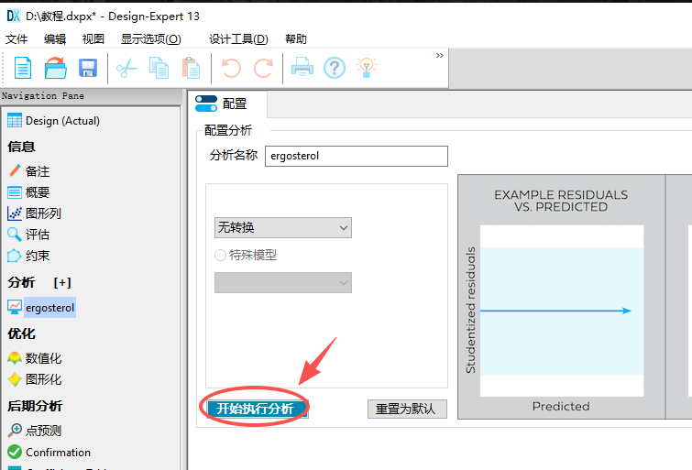Switch to the 配置 tab
The image size is (692, 470).
click(226, 104)
